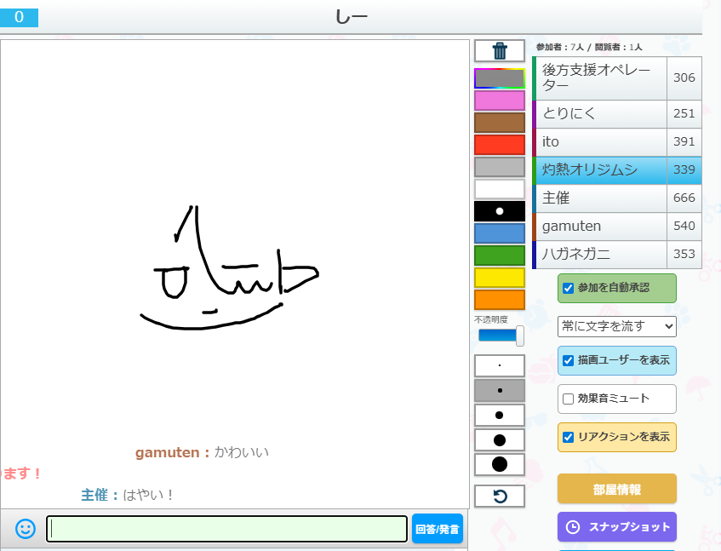The image size is (721, 551).
Task: Select participant gamuten in the list
Action: [x=599, y=227]
